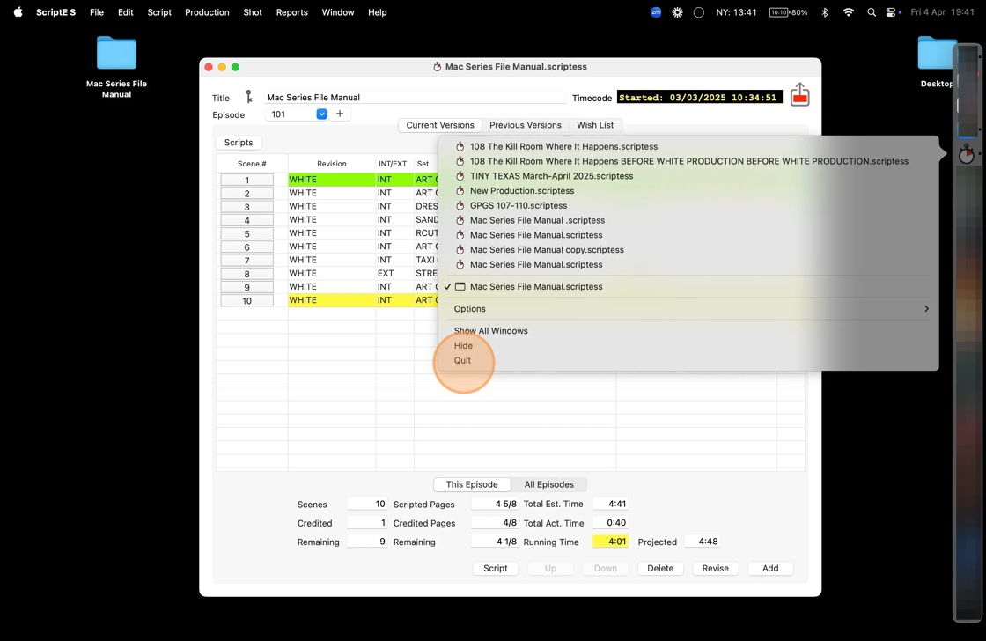
Task: Click the Script button at bottom
Action: point(495,568)
